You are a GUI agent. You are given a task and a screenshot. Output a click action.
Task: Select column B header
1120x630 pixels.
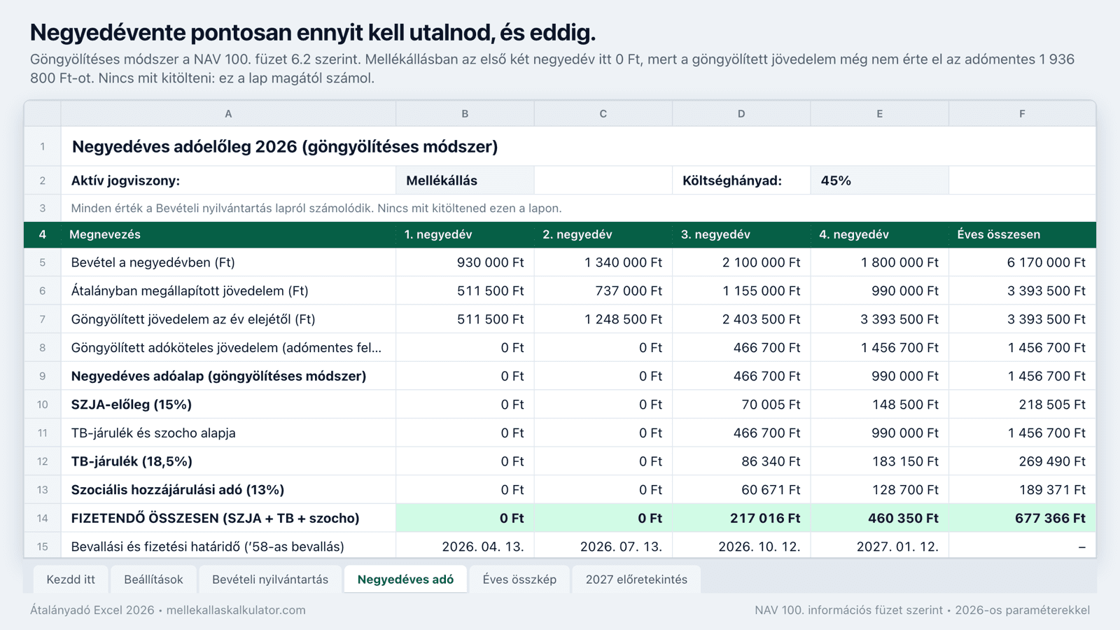465,113
